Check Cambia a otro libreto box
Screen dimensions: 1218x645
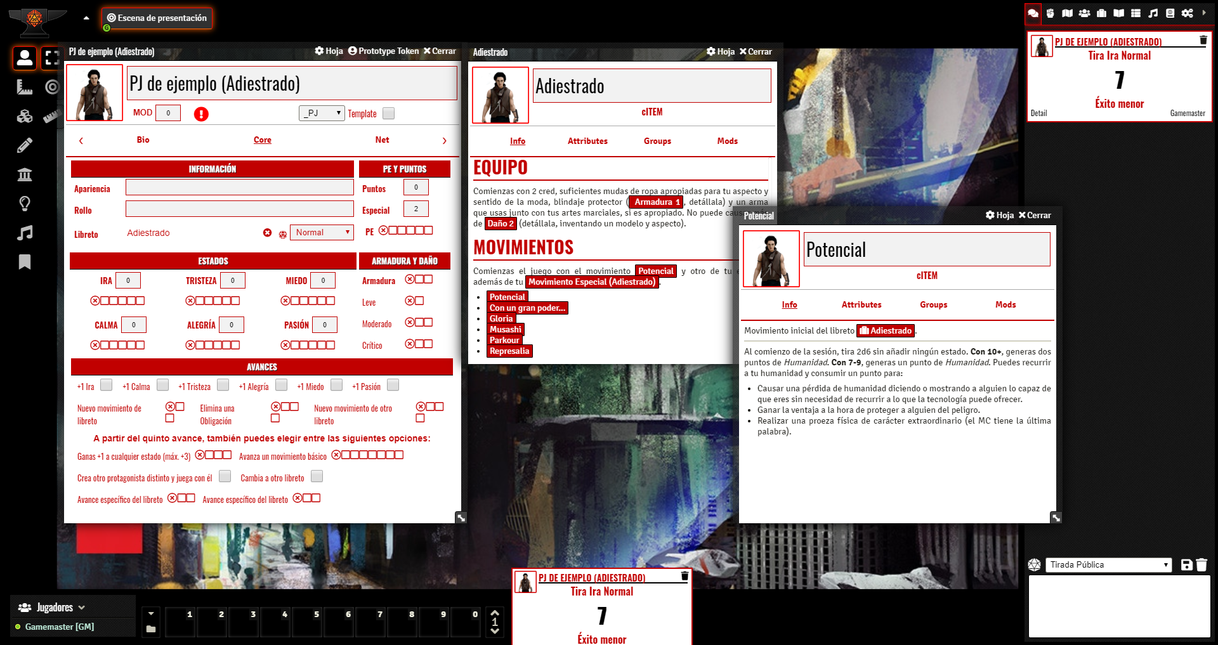point(317,476)
